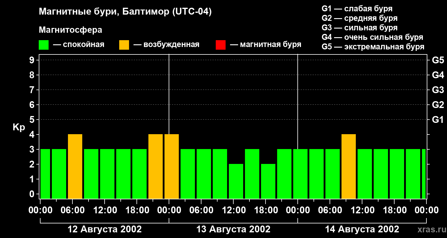This screenshot has width=447, height=238.
Task: Click the red 'магнитная буря' legend swatch
Action: tap(221, 45)
